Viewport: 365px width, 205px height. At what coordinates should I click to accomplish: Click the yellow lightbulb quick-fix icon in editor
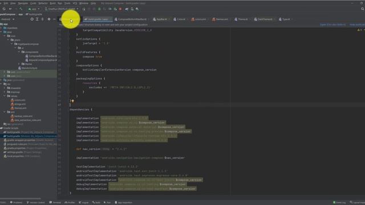click(x=72, y=101)
